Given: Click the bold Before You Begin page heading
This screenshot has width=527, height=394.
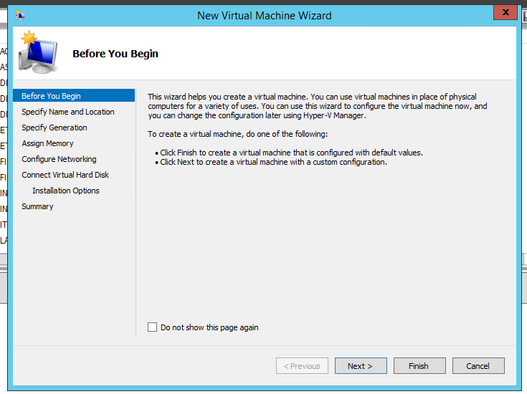Looking at the screenshot, I should pos(115,54).
